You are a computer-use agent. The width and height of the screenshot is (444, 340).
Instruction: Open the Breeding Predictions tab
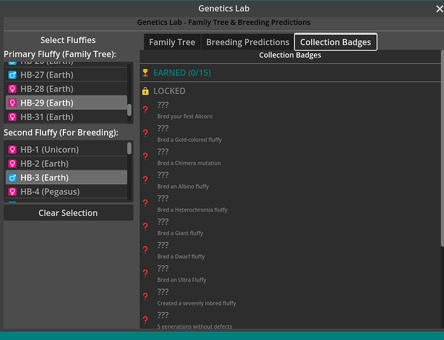(x=247, y=42)
